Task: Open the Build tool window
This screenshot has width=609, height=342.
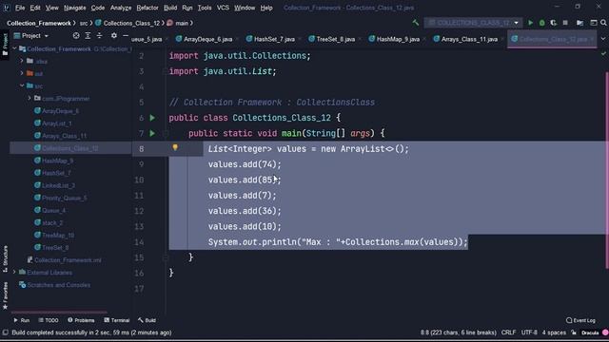Action: (x=147, y=320)
